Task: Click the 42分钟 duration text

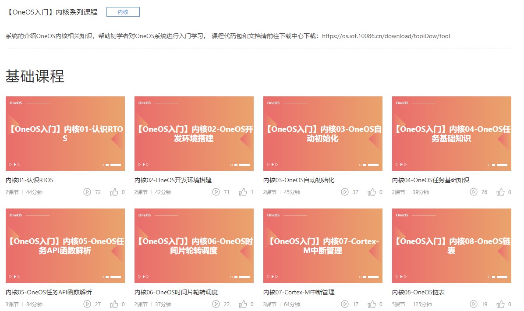Action: (x=163, y=192)
